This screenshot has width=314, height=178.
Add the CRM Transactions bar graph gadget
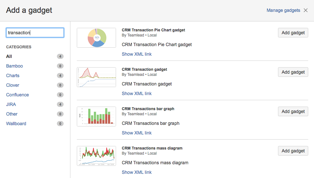[293, 111]
